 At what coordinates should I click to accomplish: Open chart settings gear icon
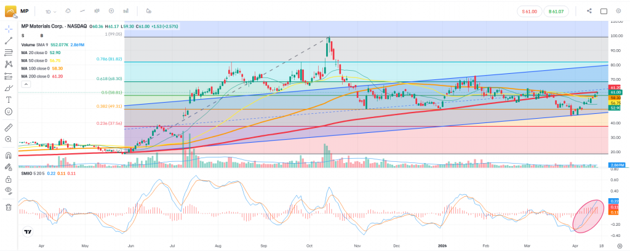point(618,10)
